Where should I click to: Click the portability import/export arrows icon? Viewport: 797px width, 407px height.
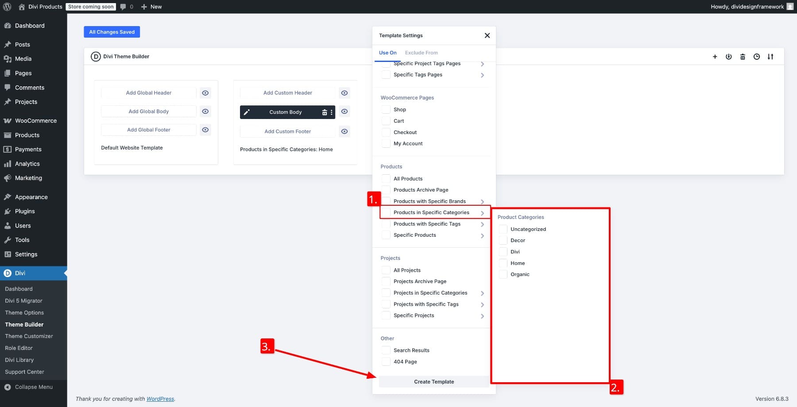770,57
